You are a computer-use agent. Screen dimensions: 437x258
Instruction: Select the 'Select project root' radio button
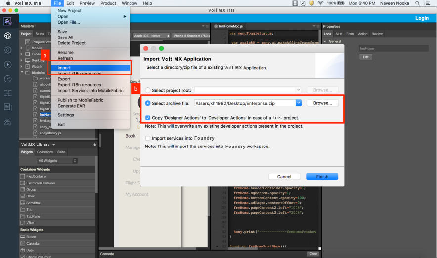click(x=148, y=90)
